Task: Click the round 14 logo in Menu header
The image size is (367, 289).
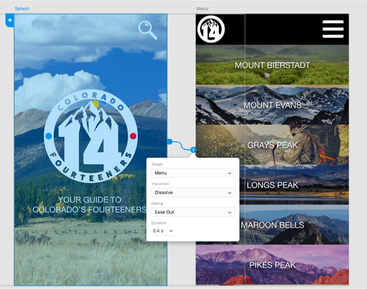Action: point(211,29)
